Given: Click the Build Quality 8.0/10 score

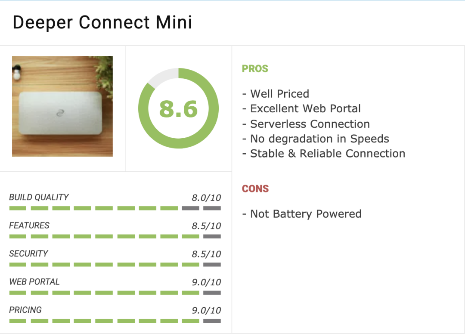Looking at the screenshot, I should click(x=206, y=198).
